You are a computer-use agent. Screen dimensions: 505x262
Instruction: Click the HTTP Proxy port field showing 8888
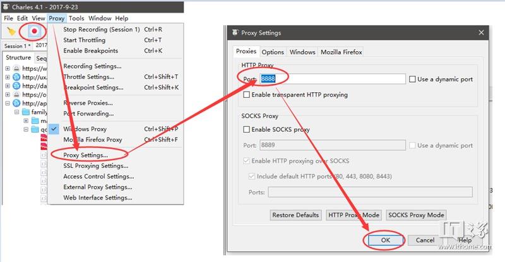click(333, 79)
